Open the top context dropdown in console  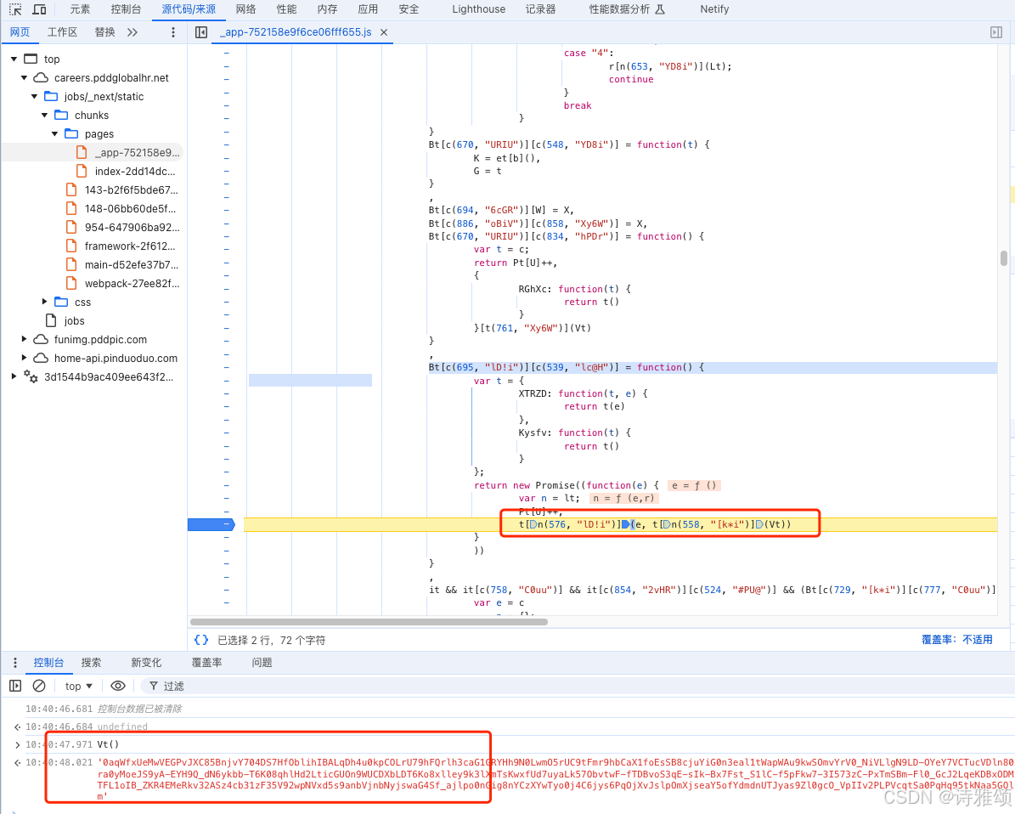(x=79, y=686)
